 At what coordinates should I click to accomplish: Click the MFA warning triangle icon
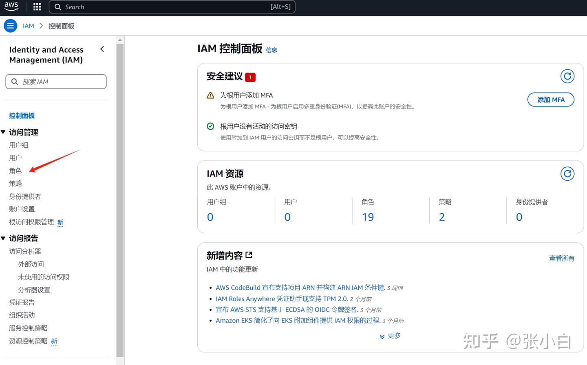pyautogui.click(x=210, y=95)
